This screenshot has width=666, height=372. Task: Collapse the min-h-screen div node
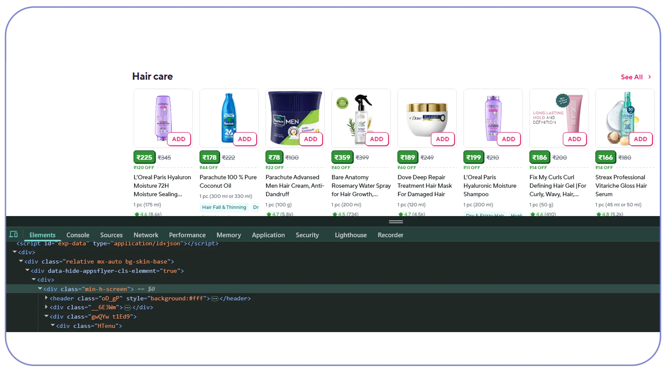40,289
